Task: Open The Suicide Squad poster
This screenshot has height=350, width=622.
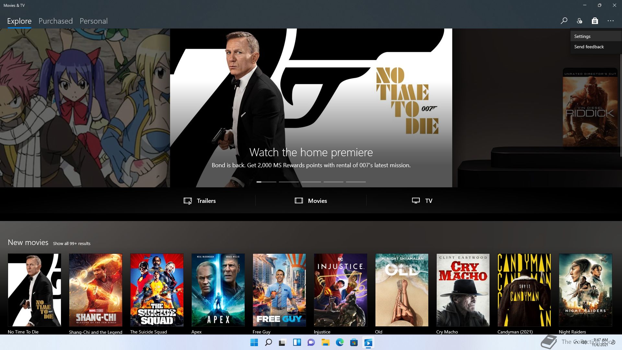Action: click(x=157, y=290)
